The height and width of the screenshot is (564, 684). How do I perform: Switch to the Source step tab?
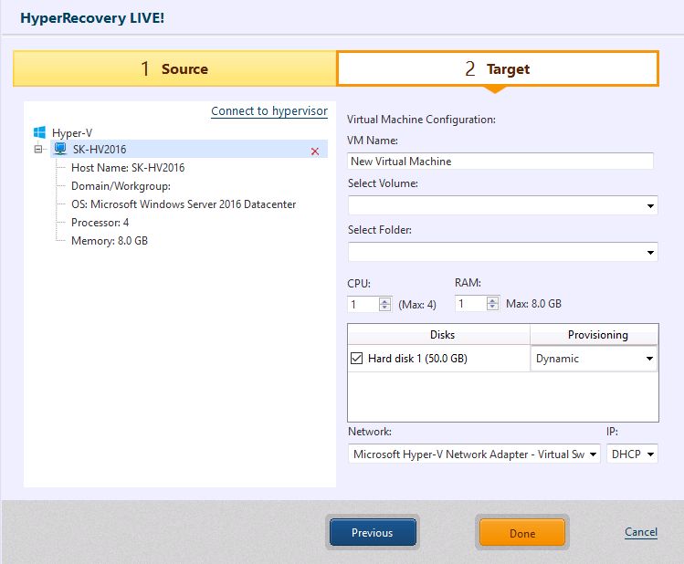pyautogui.click(x=174, y=69)
